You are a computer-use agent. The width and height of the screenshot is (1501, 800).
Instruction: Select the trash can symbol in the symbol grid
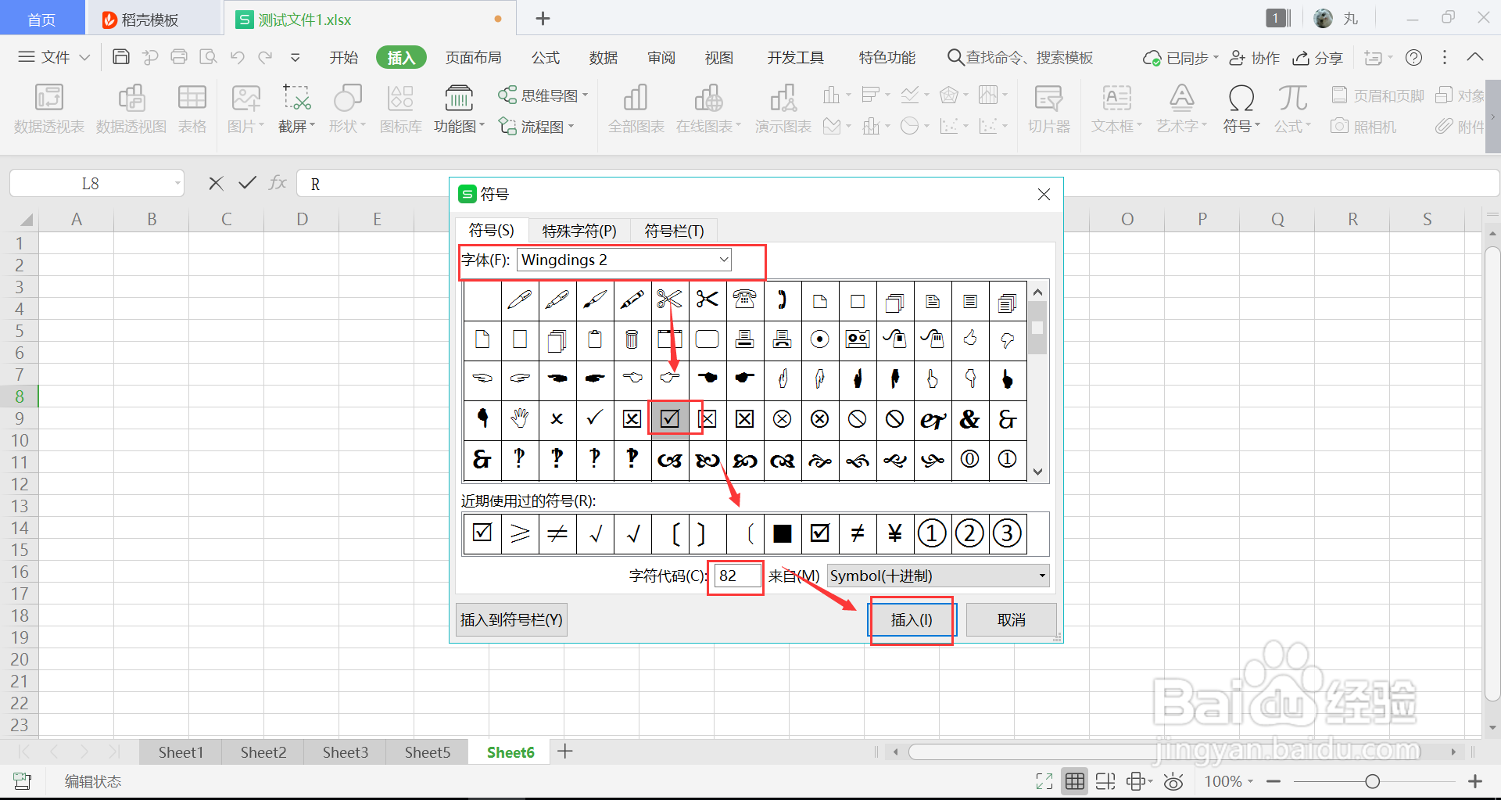pos(632,339)
